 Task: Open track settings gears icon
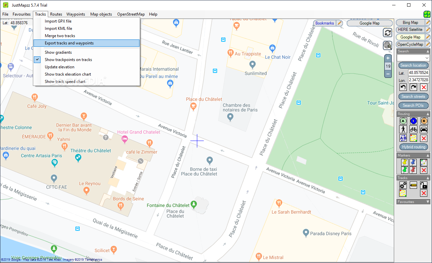pyautogui.click(x=403, y=185)
